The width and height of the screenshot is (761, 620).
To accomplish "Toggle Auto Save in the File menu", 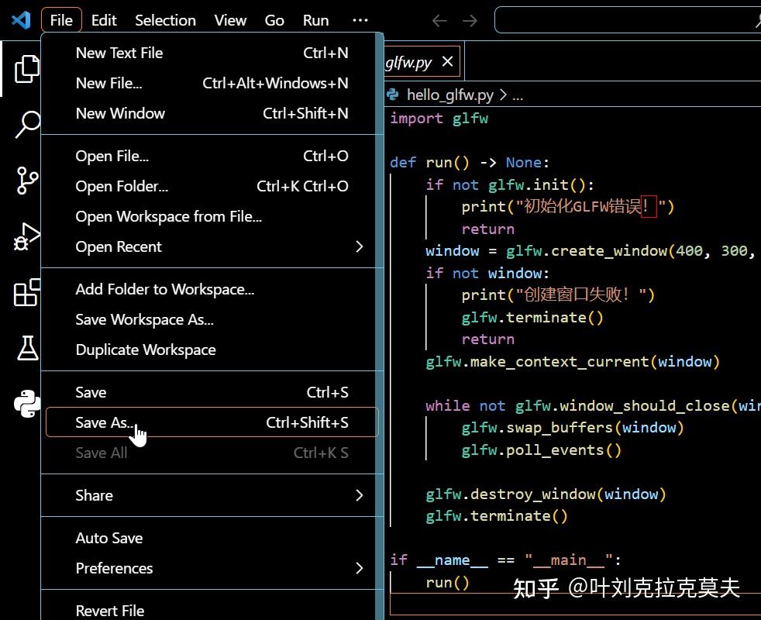I will (108, 537).
